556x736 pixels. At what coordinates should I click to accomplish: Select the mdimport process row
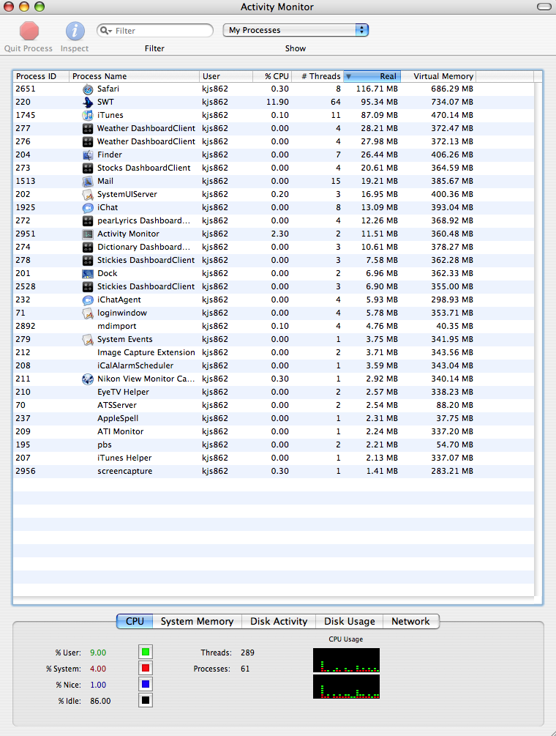click(x=274, y=326)
